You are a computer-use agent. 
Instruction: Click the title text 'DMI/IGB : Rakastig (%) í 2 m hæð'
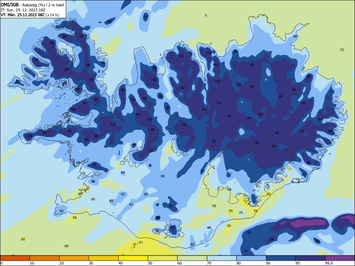click(32, 5)
